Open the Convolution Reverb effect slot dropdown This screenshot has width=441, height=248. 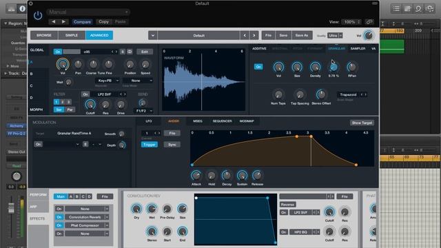pyautogui.click(x=107, y=217)
